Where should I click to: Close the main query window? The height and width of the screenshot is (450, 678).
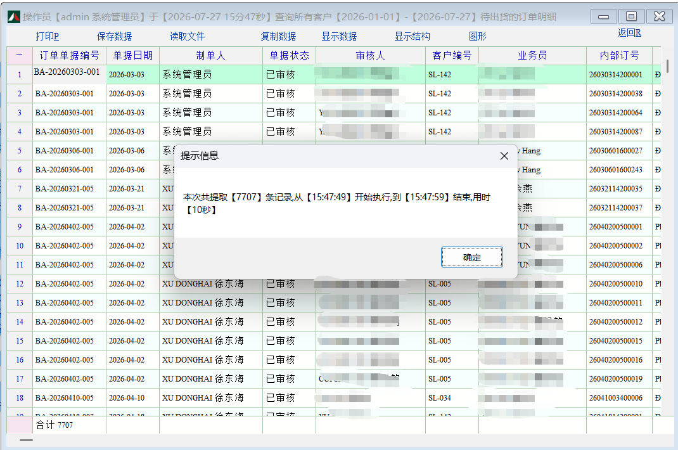click(659, 17)
